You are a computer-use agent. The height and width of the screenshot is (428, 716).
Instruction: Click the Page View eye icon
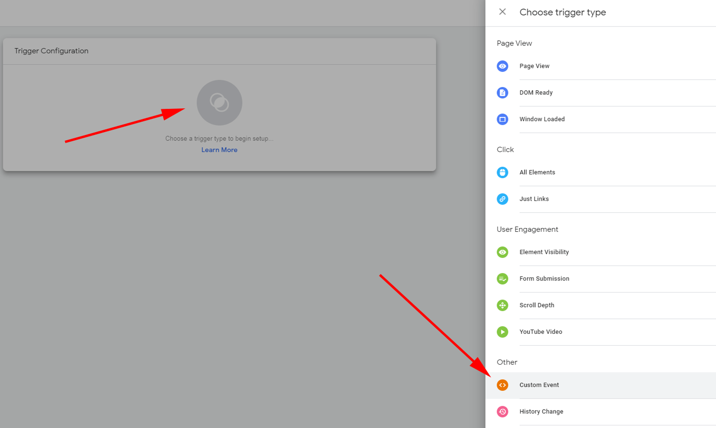click(502, 66)
